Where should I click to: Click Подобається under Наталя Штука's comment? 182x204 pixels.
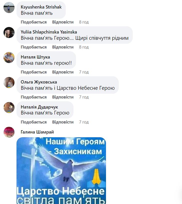[34, 72]
